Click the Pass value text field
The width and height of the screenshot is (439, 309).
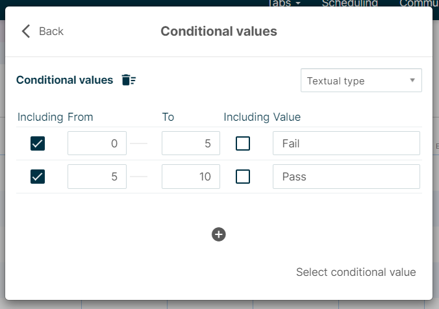pyautogui.click(x=346, y=176)
